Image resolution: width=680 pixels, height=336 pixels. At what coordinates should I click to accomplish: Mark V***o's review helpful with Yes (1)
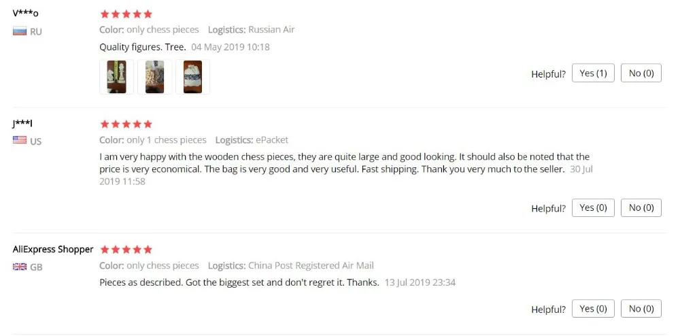click(x=593, y=73)
